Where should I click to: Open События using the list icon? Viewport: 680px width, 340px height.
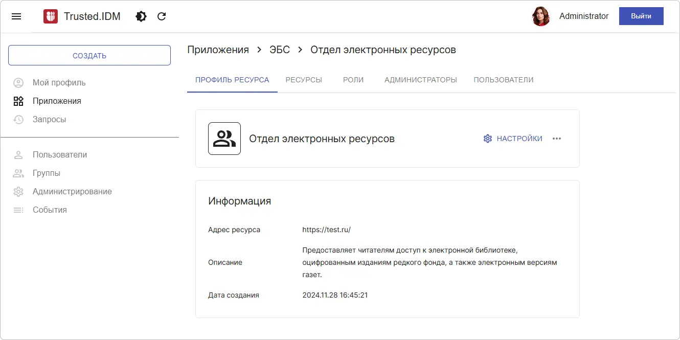point(18,210)
